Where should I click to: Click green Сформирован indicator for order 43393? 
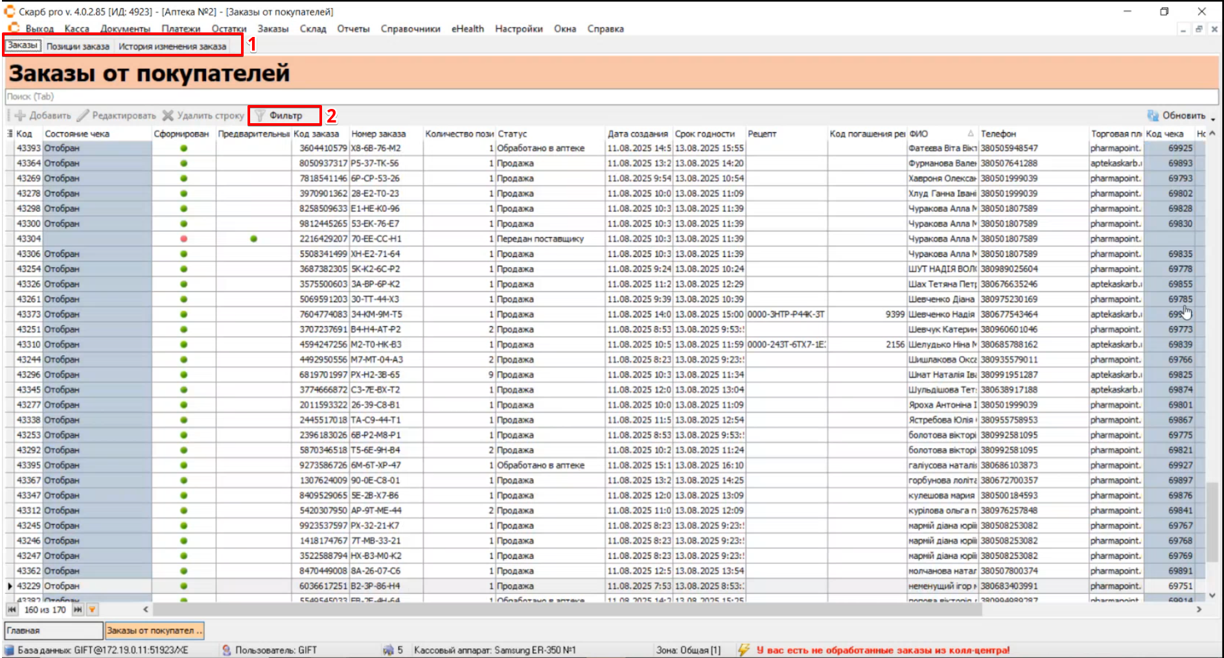(184, 148)
